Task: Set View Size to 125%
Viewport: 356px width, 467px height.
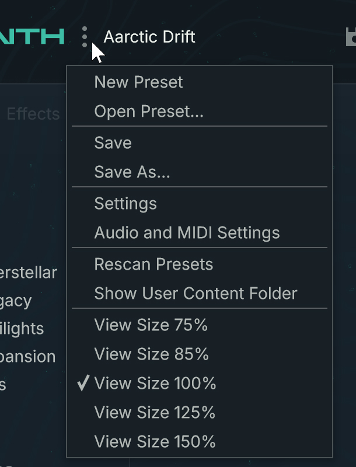Action: click(x=153, y=413)
